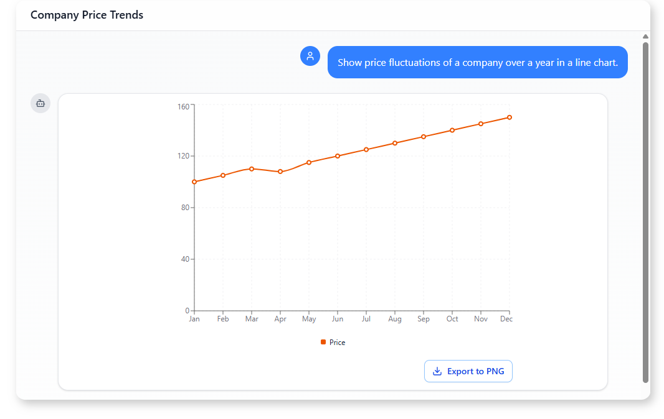This screenshot has height=419, width=664.
Task: Click the Mar x-axis label
Action: point(252,319)
